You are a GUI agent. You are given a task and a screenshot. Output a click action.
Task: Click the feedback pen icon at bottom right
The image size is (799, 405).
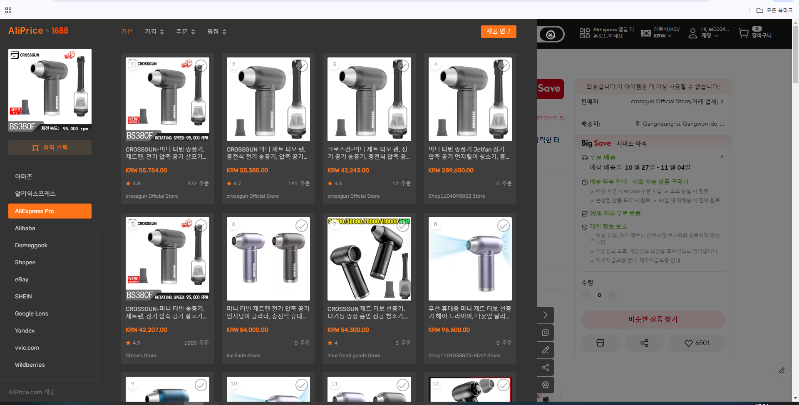pos(782,370)
